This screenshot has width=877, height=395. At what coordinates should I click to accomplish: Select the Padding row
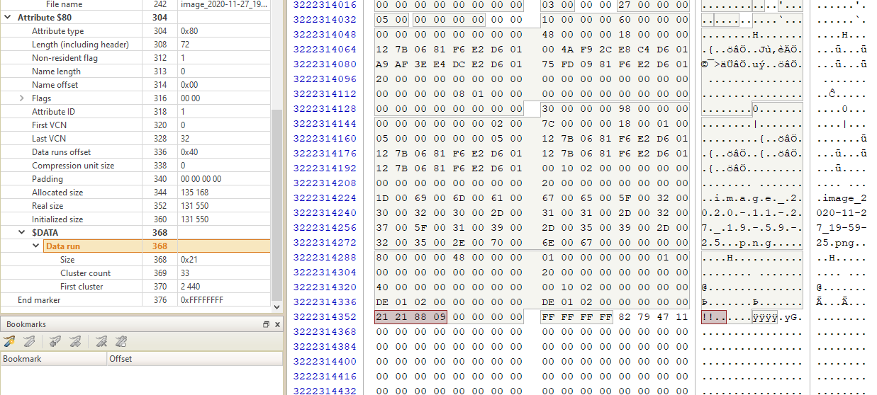coord(135,179)
